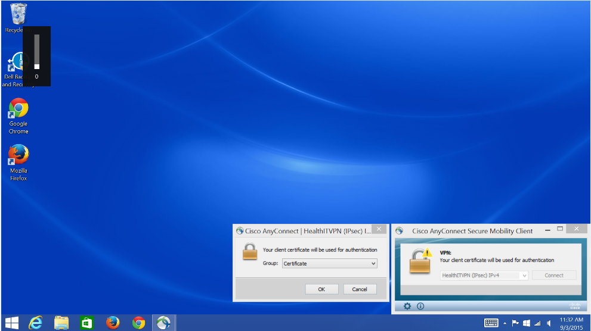This screenshot has width=591, height=331.
Task: Open the Mozilla Firefox desktop shortcut
Action: (18, 163)
